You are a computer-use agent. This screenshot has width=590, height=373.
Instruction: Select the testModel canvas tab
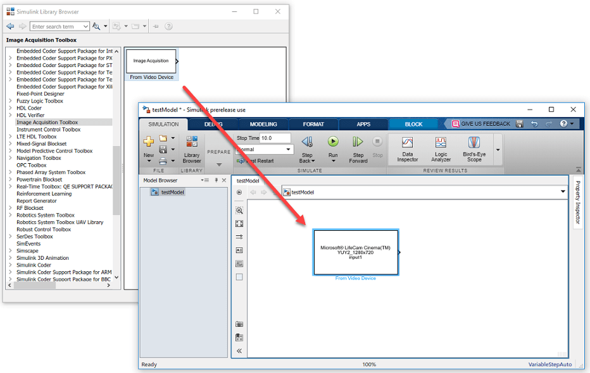click(248, 181)
